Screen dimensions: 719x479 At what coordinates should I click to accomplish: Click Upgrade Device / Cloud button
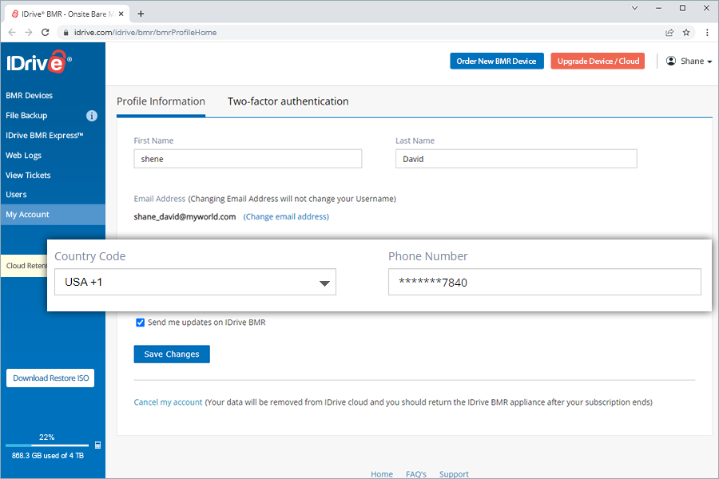coord(598,61)
